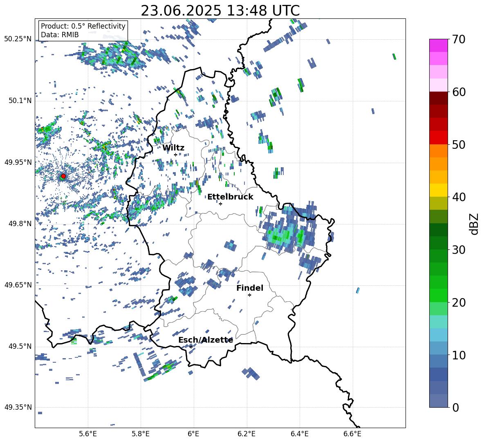
Task: Click the yellow color band above 40
Action: (438, 190)
